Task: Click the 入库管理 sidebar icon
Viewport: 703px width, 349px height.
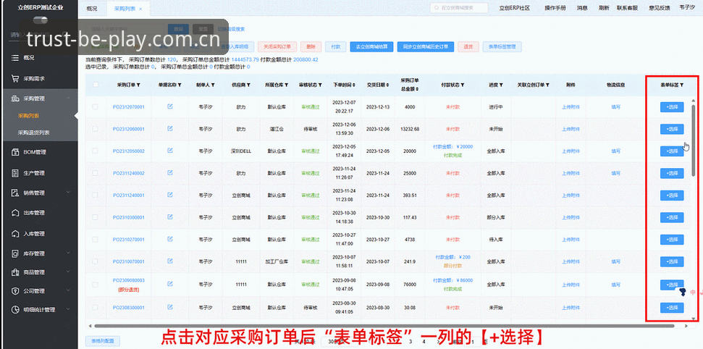Action: [15, 234]
